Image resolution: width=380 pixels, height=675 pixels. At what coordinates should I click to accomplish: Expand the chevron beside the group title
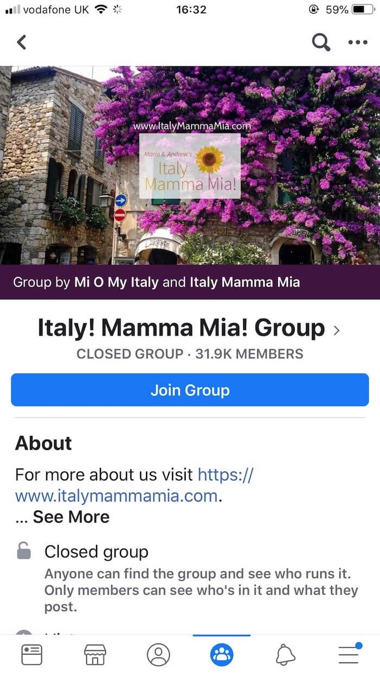[337, 330]
